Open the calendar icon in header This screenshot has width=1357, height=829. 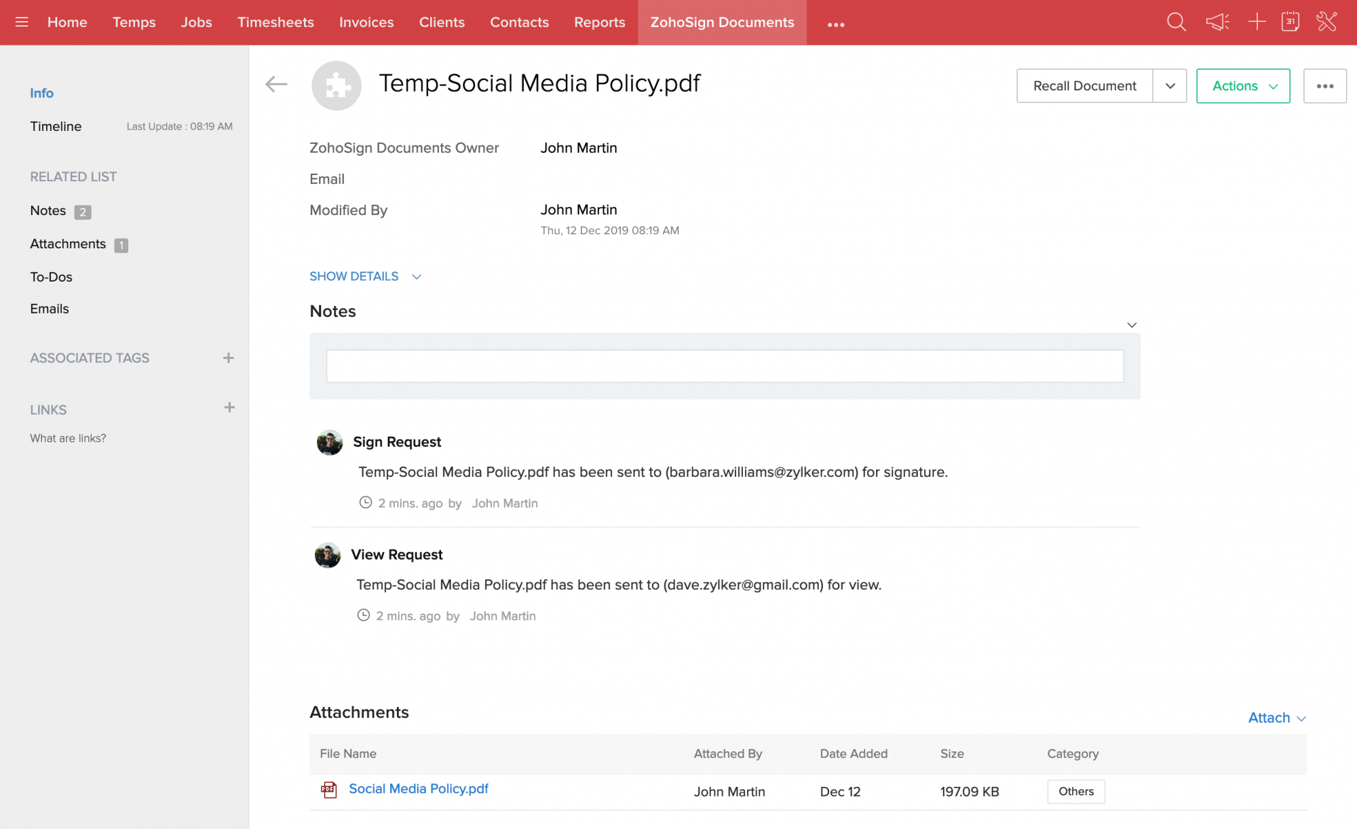(1291, 22)
